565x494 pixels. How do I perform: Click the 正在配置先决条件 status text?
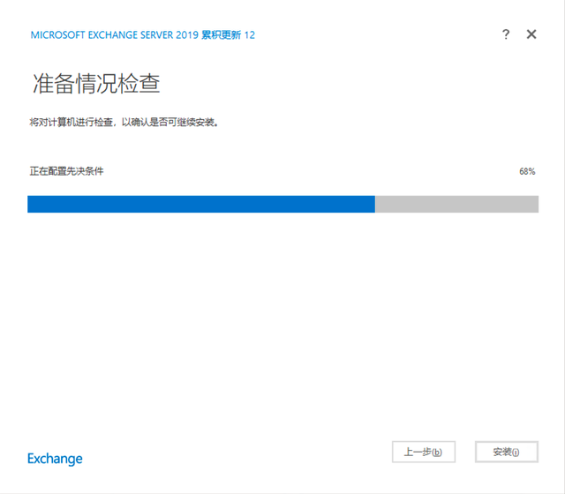click(x=67, y=171)
